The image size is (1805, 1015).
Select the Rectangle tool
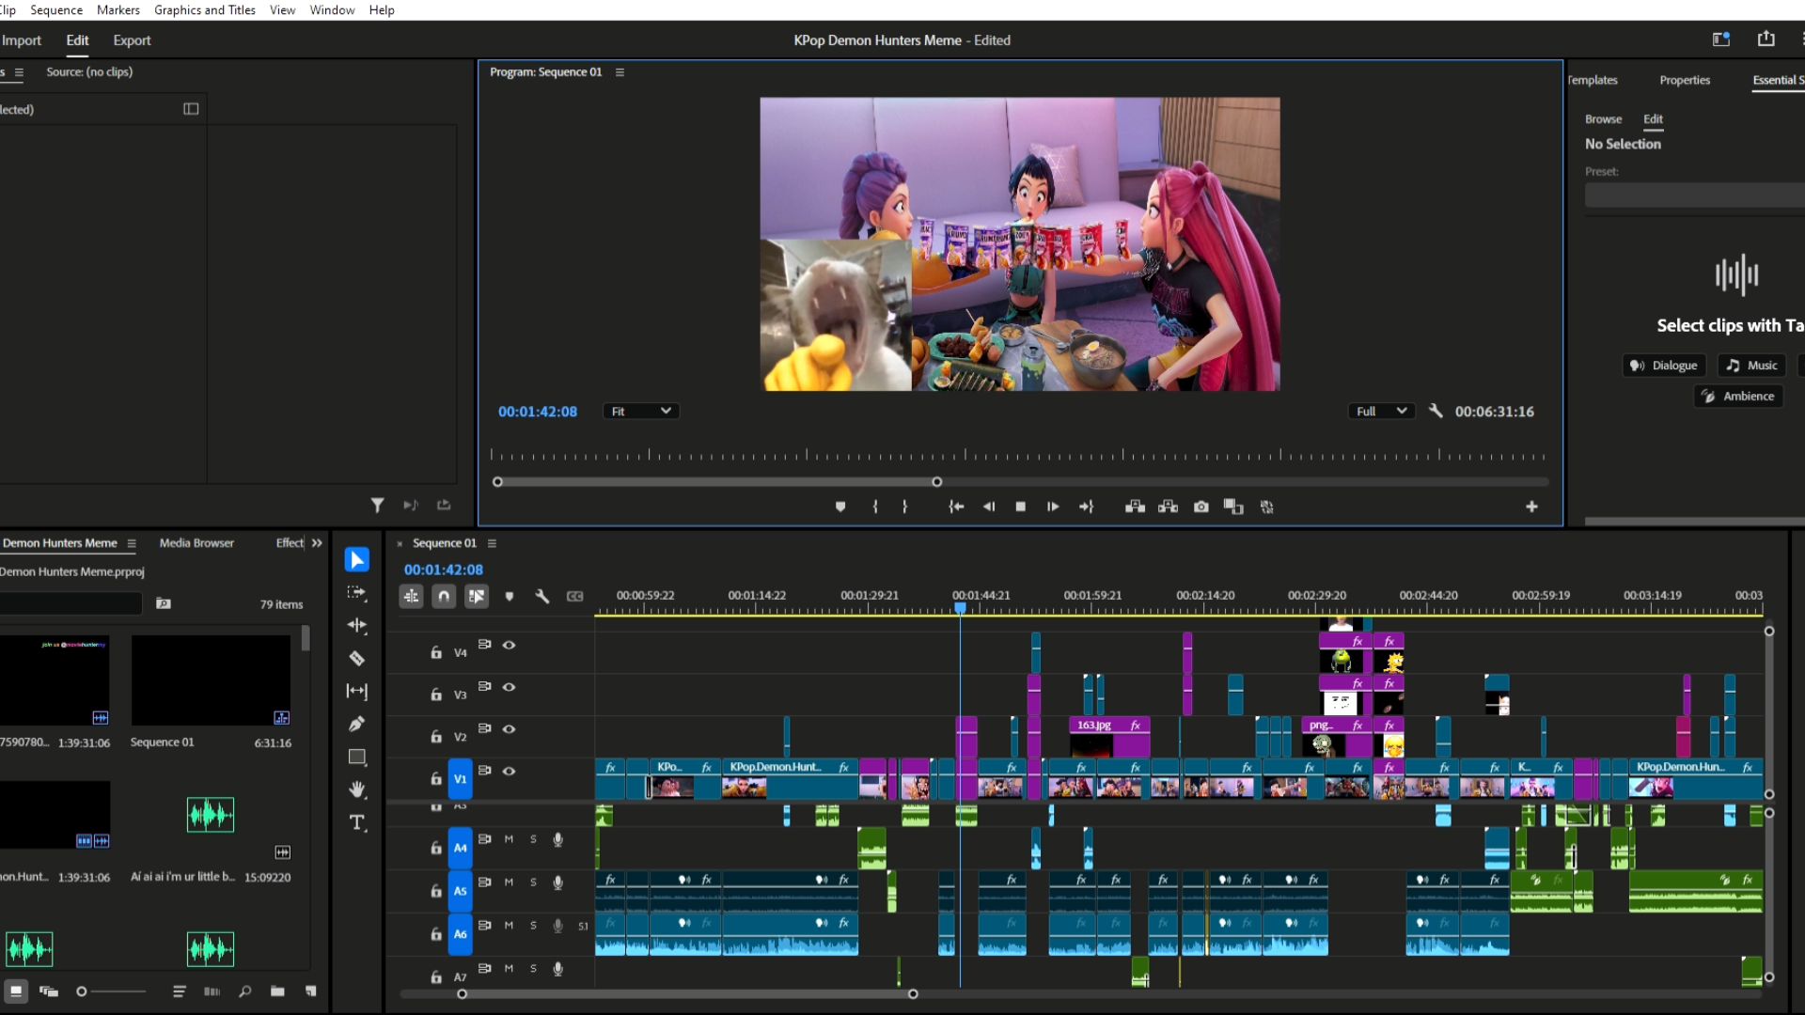click(356, 757)
